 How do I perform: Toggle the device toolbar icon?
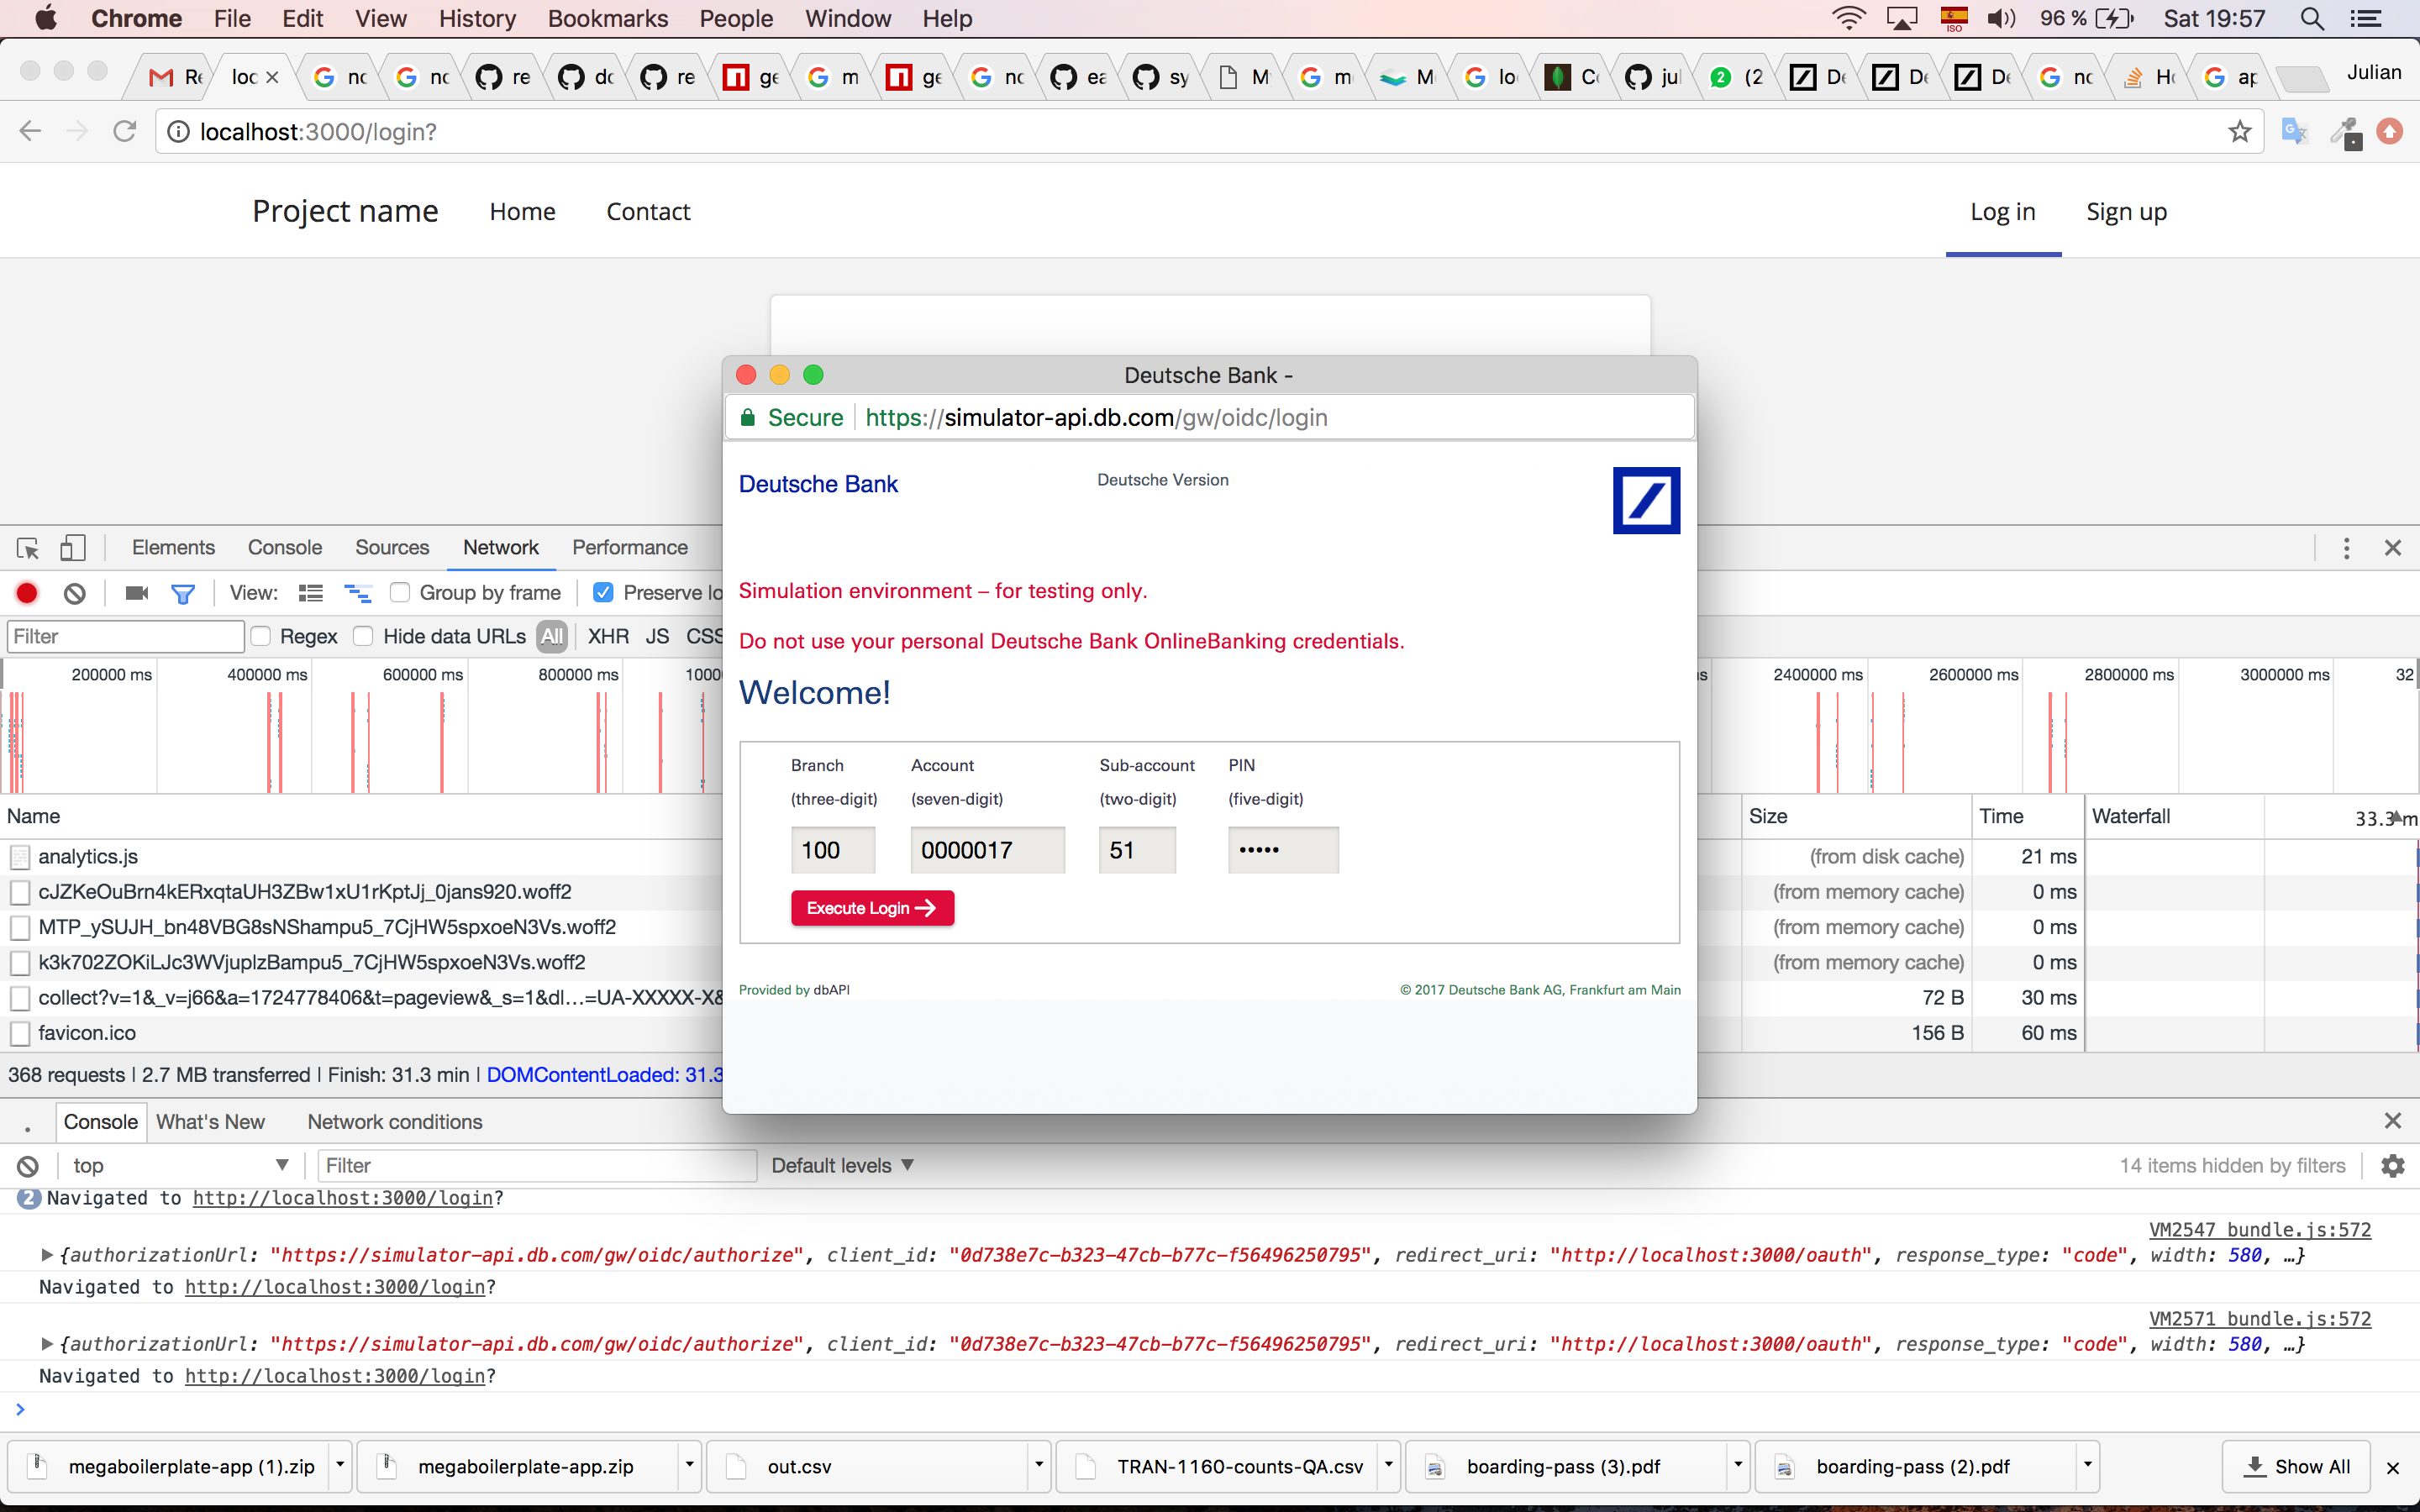(x=73, y=548)
